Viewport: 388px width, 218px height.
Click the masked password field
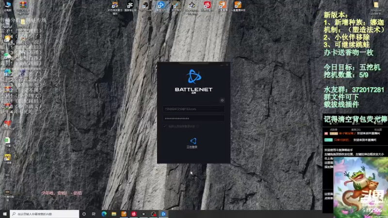194,118
